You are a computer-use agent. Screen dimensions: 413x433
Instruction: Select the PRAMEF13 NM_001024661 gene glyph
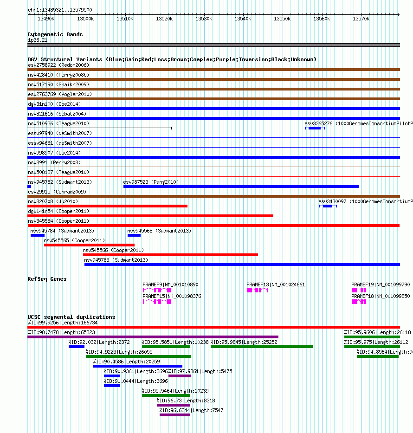tap(257, 290)
